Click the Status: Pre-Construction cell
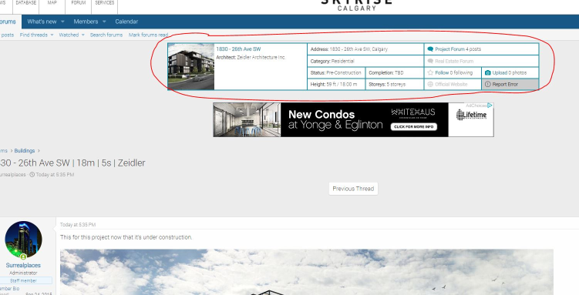Viewport: 579px width, 295px height. 336,72
